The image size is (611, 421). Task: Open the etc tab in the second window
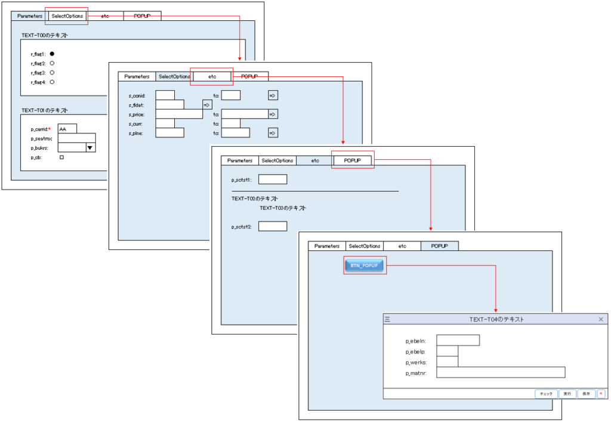point(212,76)
